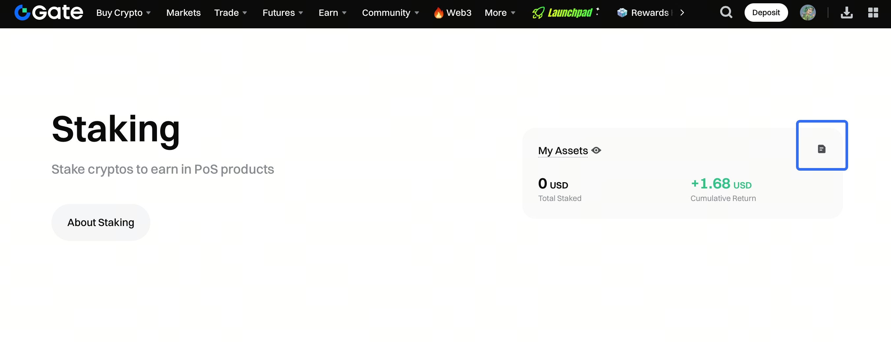The width and height of the screenshot is (891, 342).
Task: Open the Futures dropdown
Action: (x=283, y=13)
